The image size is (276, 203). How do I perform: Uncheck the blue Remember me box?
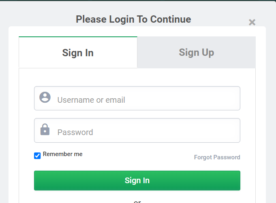pyautogui.click(x=37, y=156)
